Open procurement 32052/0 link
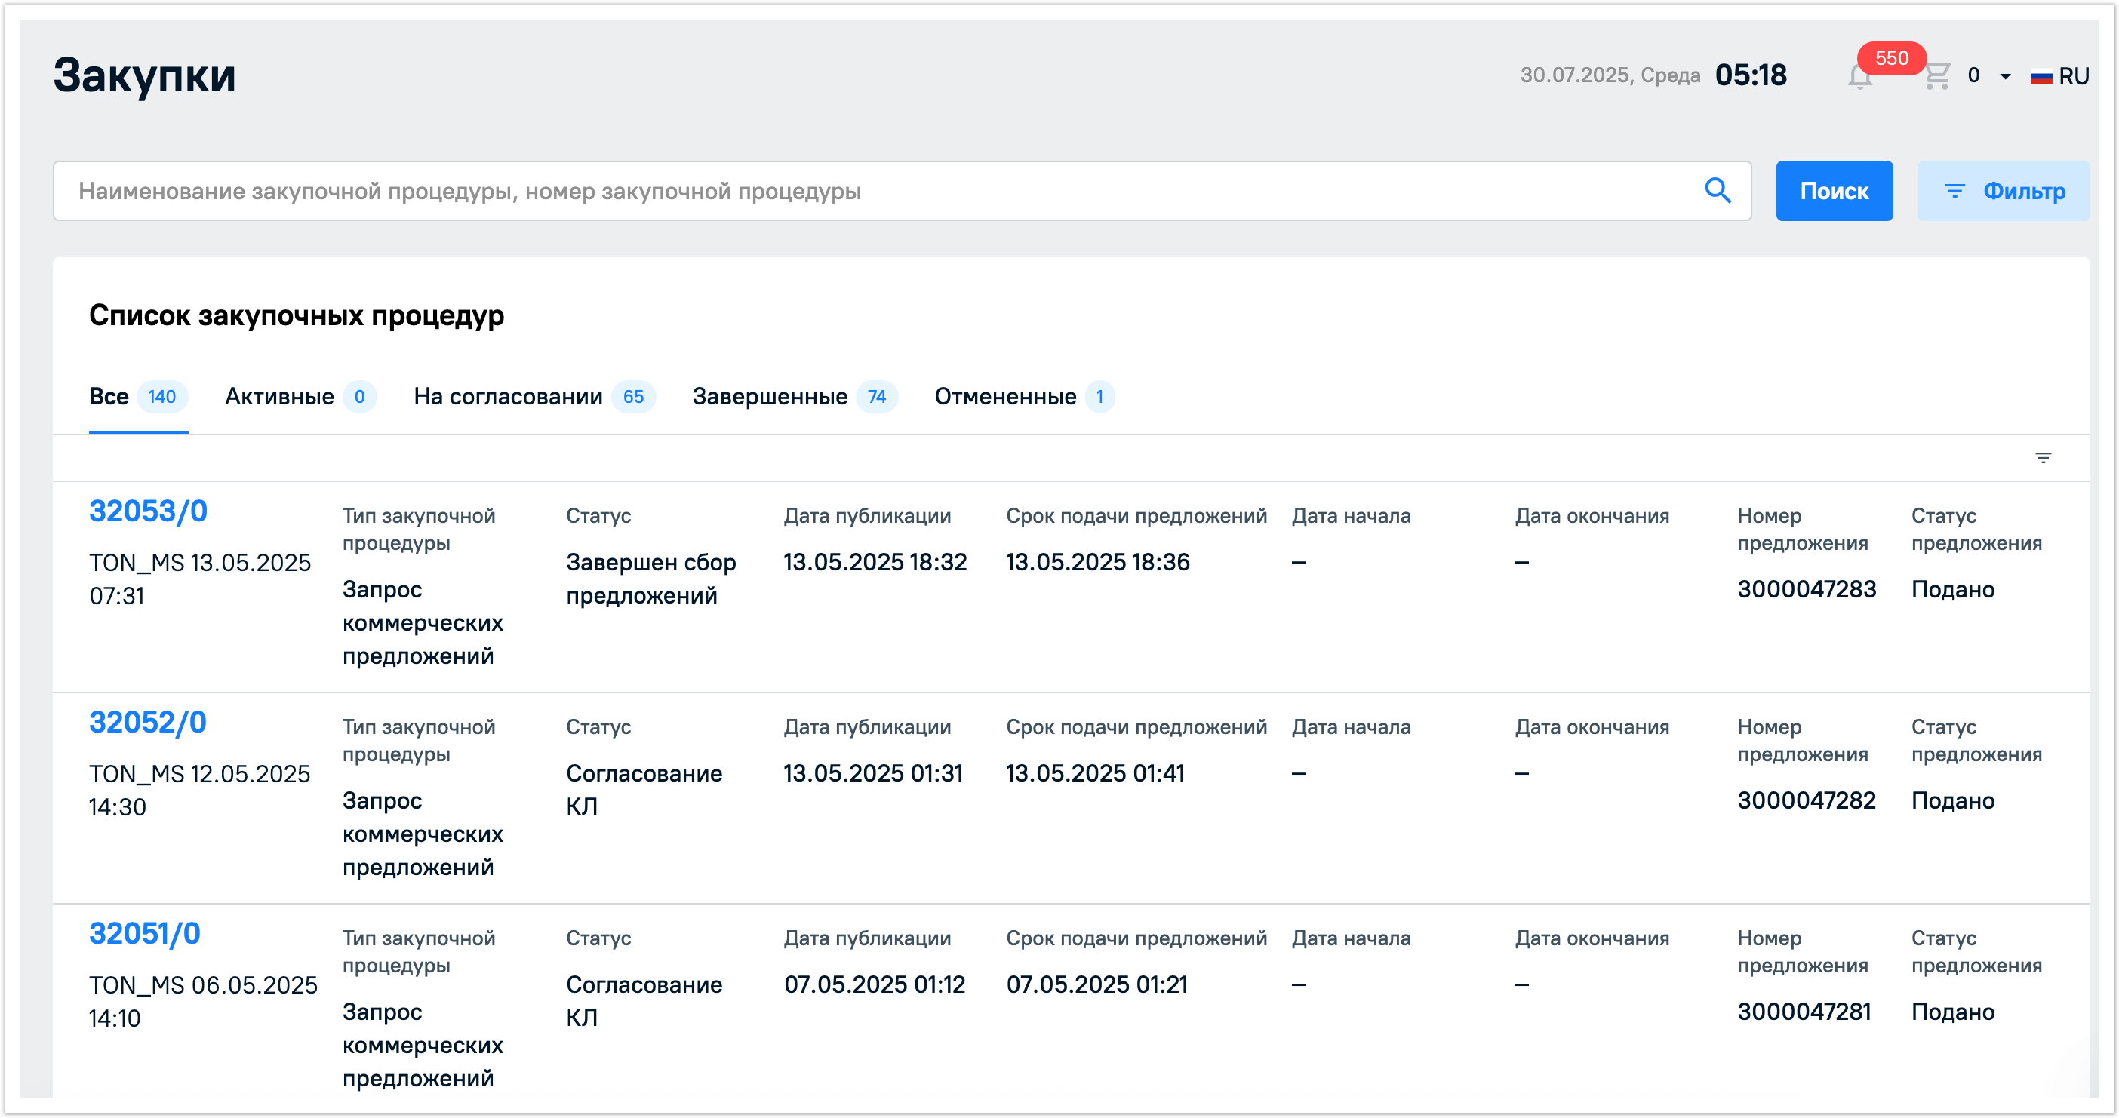 148,723
